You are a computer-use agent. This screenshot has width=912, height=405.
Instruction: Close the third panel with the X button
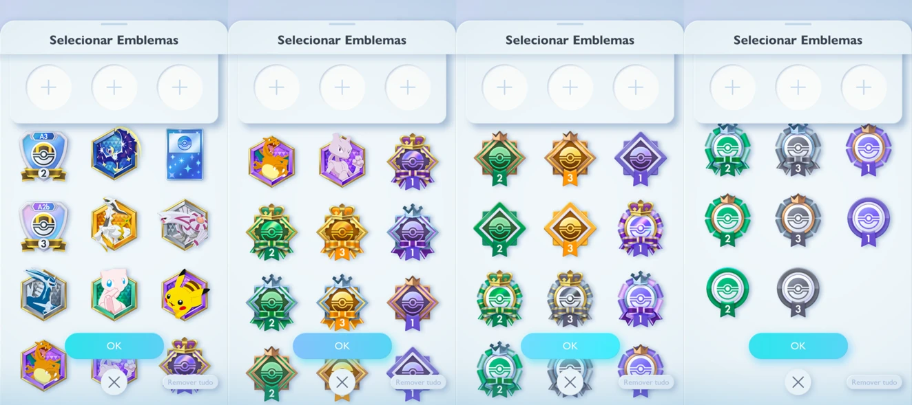(x=570, y=382)
